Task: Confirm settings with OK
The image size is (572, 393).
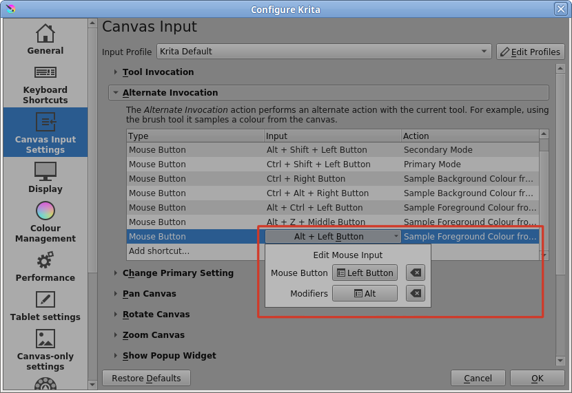Action: (538, 378)
